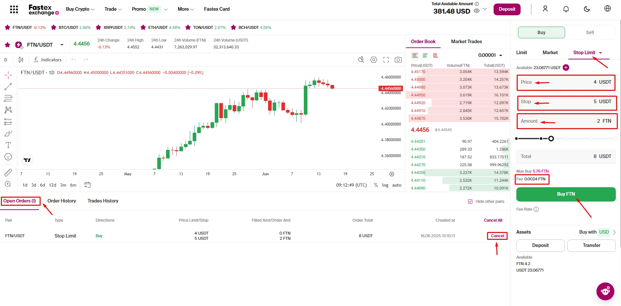Click the amount percentage slider handle
Viewport: 621px width, 306px height.
[551, 139]
